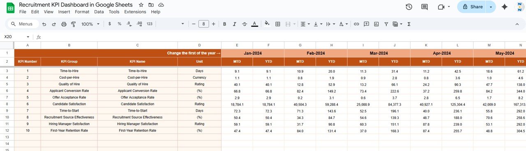
Task: Open the functions sigma menu
Action: coord(409,24)
